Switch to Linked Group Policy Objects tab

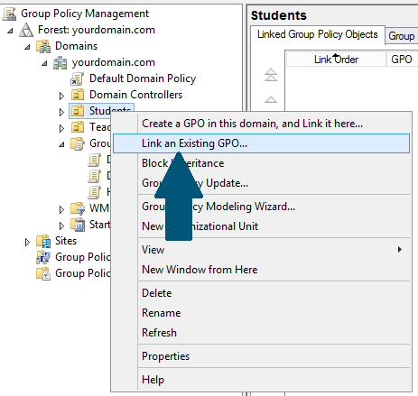(x=318, y=34)
